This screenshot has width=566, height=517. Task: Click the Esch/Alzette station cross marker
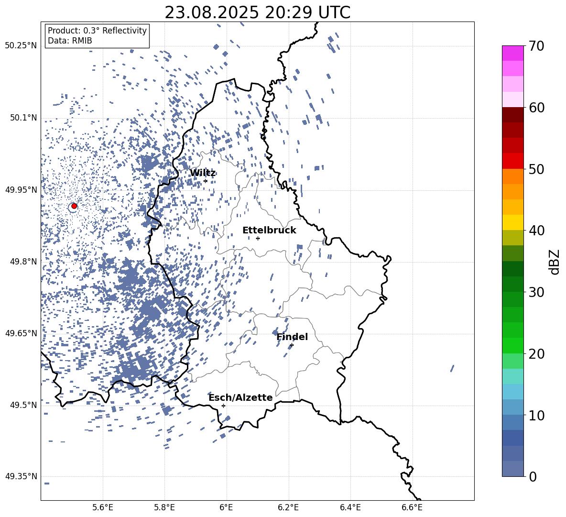tap(223, 406)
